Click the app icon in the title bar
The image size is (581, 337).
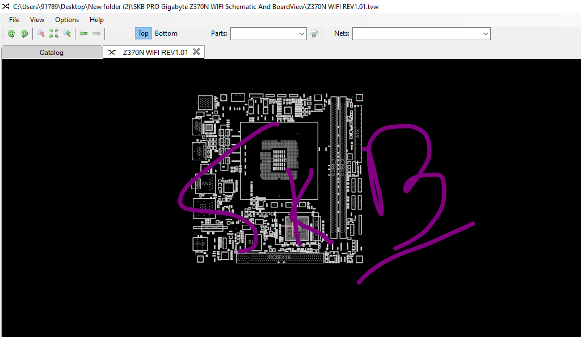(x=6, y=6)
